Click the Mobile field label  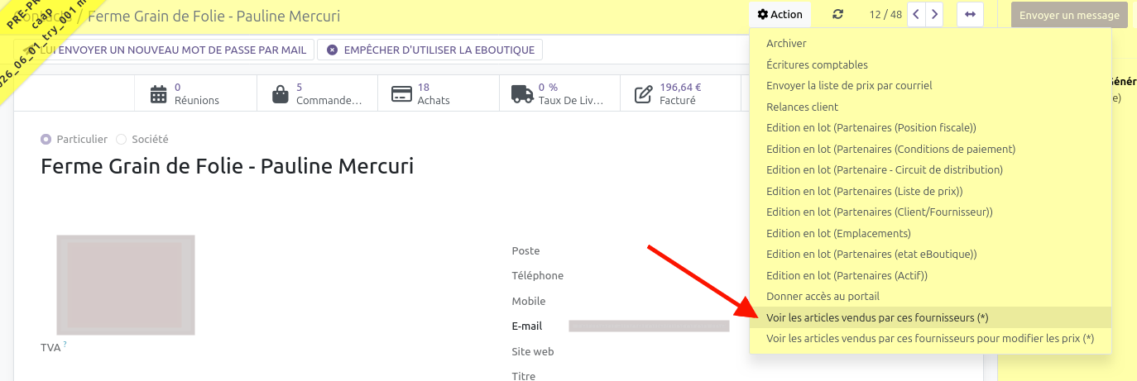(x=529, y=302)
